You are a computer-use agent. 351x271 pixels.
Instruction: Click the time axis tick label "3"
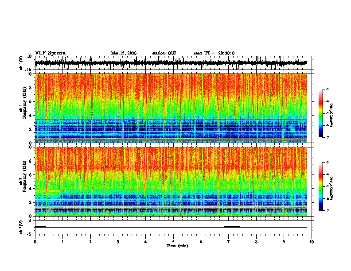point(118,242)
